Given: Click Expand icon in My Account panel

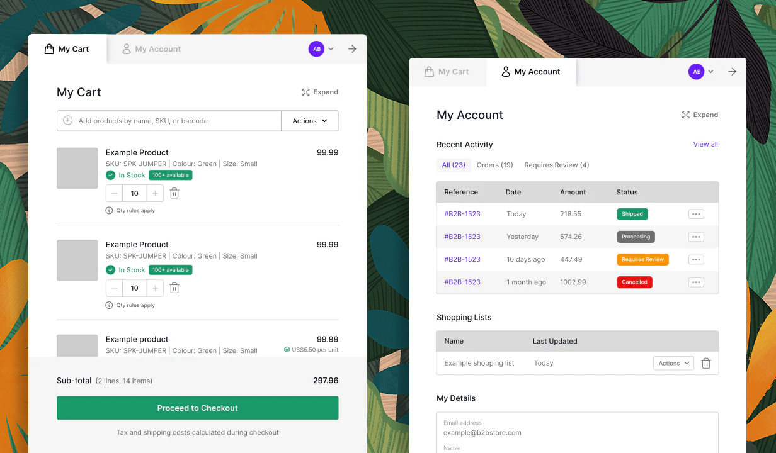Looking at the screenshot, I should click(686, 115).
